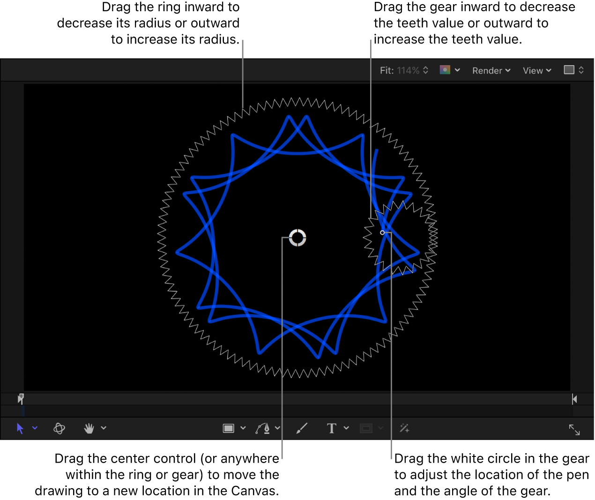
Task: Toggle the canvas expand-to-fullscreen control
Action: [x=575, y=430]
